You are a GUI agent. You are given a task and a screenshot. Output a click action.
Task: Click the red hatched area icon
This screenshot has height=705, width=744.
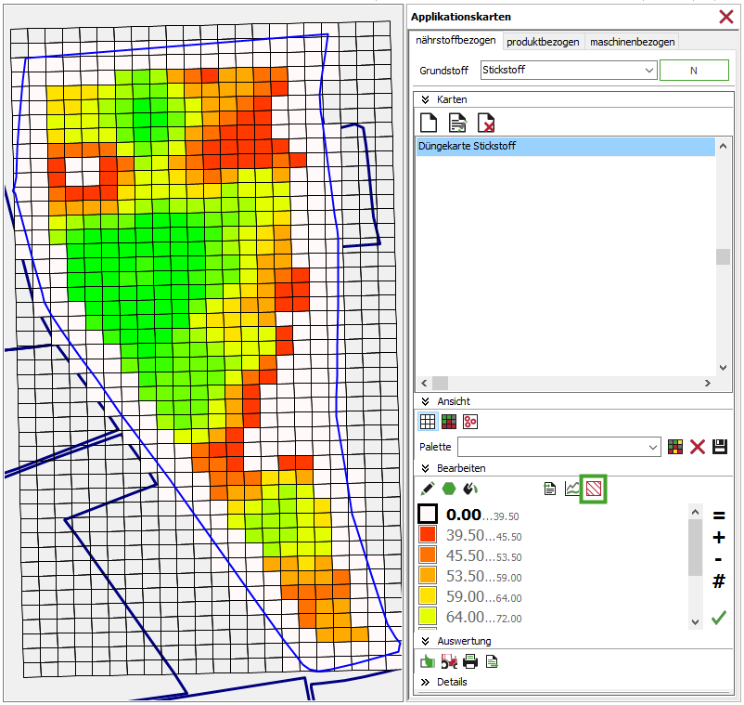593,488
